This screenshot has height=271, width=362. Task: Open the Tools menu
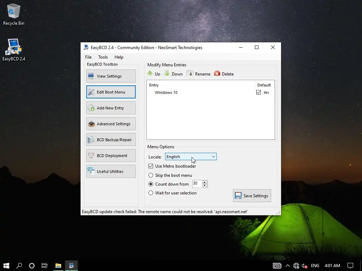103,57
